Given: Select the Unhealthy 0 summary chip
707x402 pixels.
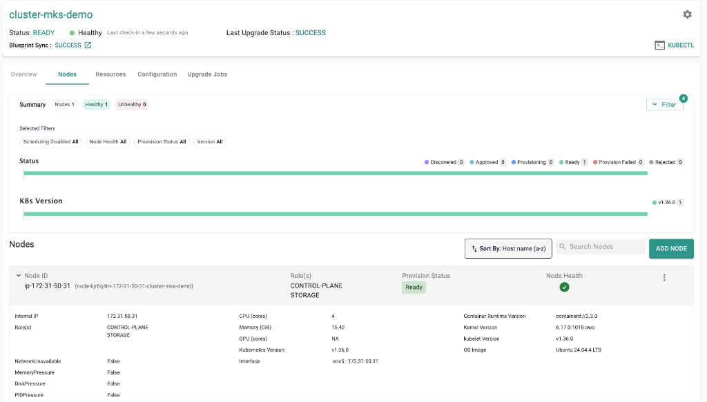Looking at the screenshot, I should click(x=132, y=104).
